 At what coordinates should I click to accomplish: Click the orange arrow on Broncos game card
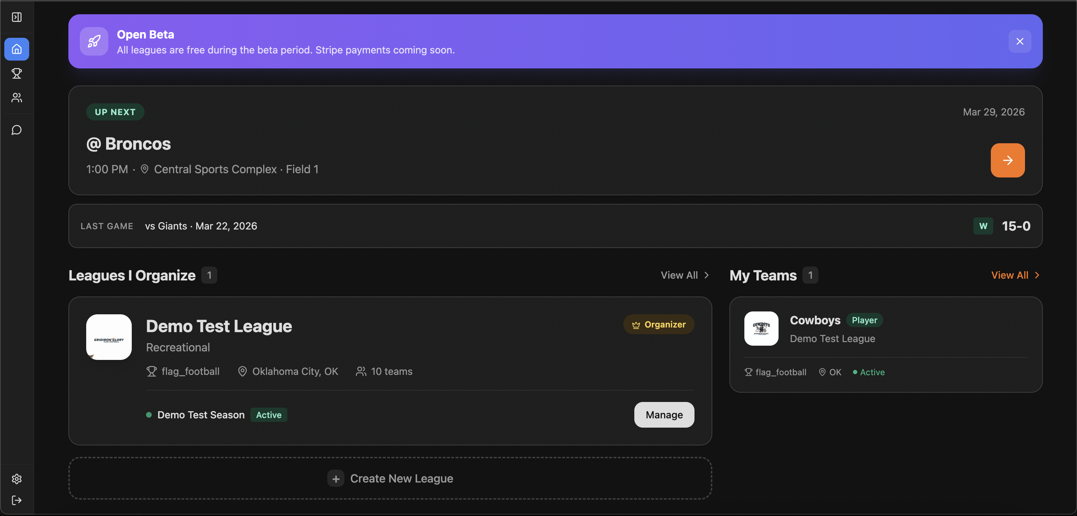1008,160
